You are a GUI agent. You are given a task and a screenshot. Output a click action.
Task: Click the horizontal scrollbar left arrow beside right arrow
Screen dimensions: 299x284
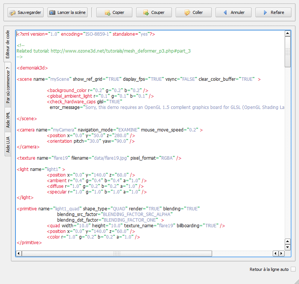click(x=276, y=254)
